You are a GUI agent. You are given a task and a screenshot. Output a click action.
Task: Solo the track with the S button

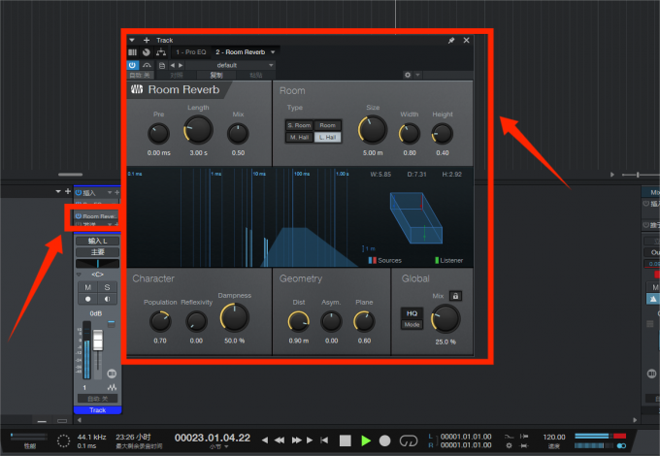(107, 287)
